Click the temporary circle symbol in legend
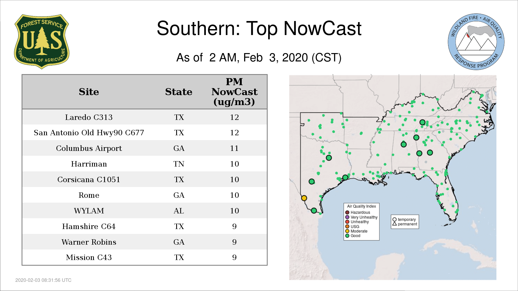Viewport: 518px width, 291px height. tap(394, 220)
